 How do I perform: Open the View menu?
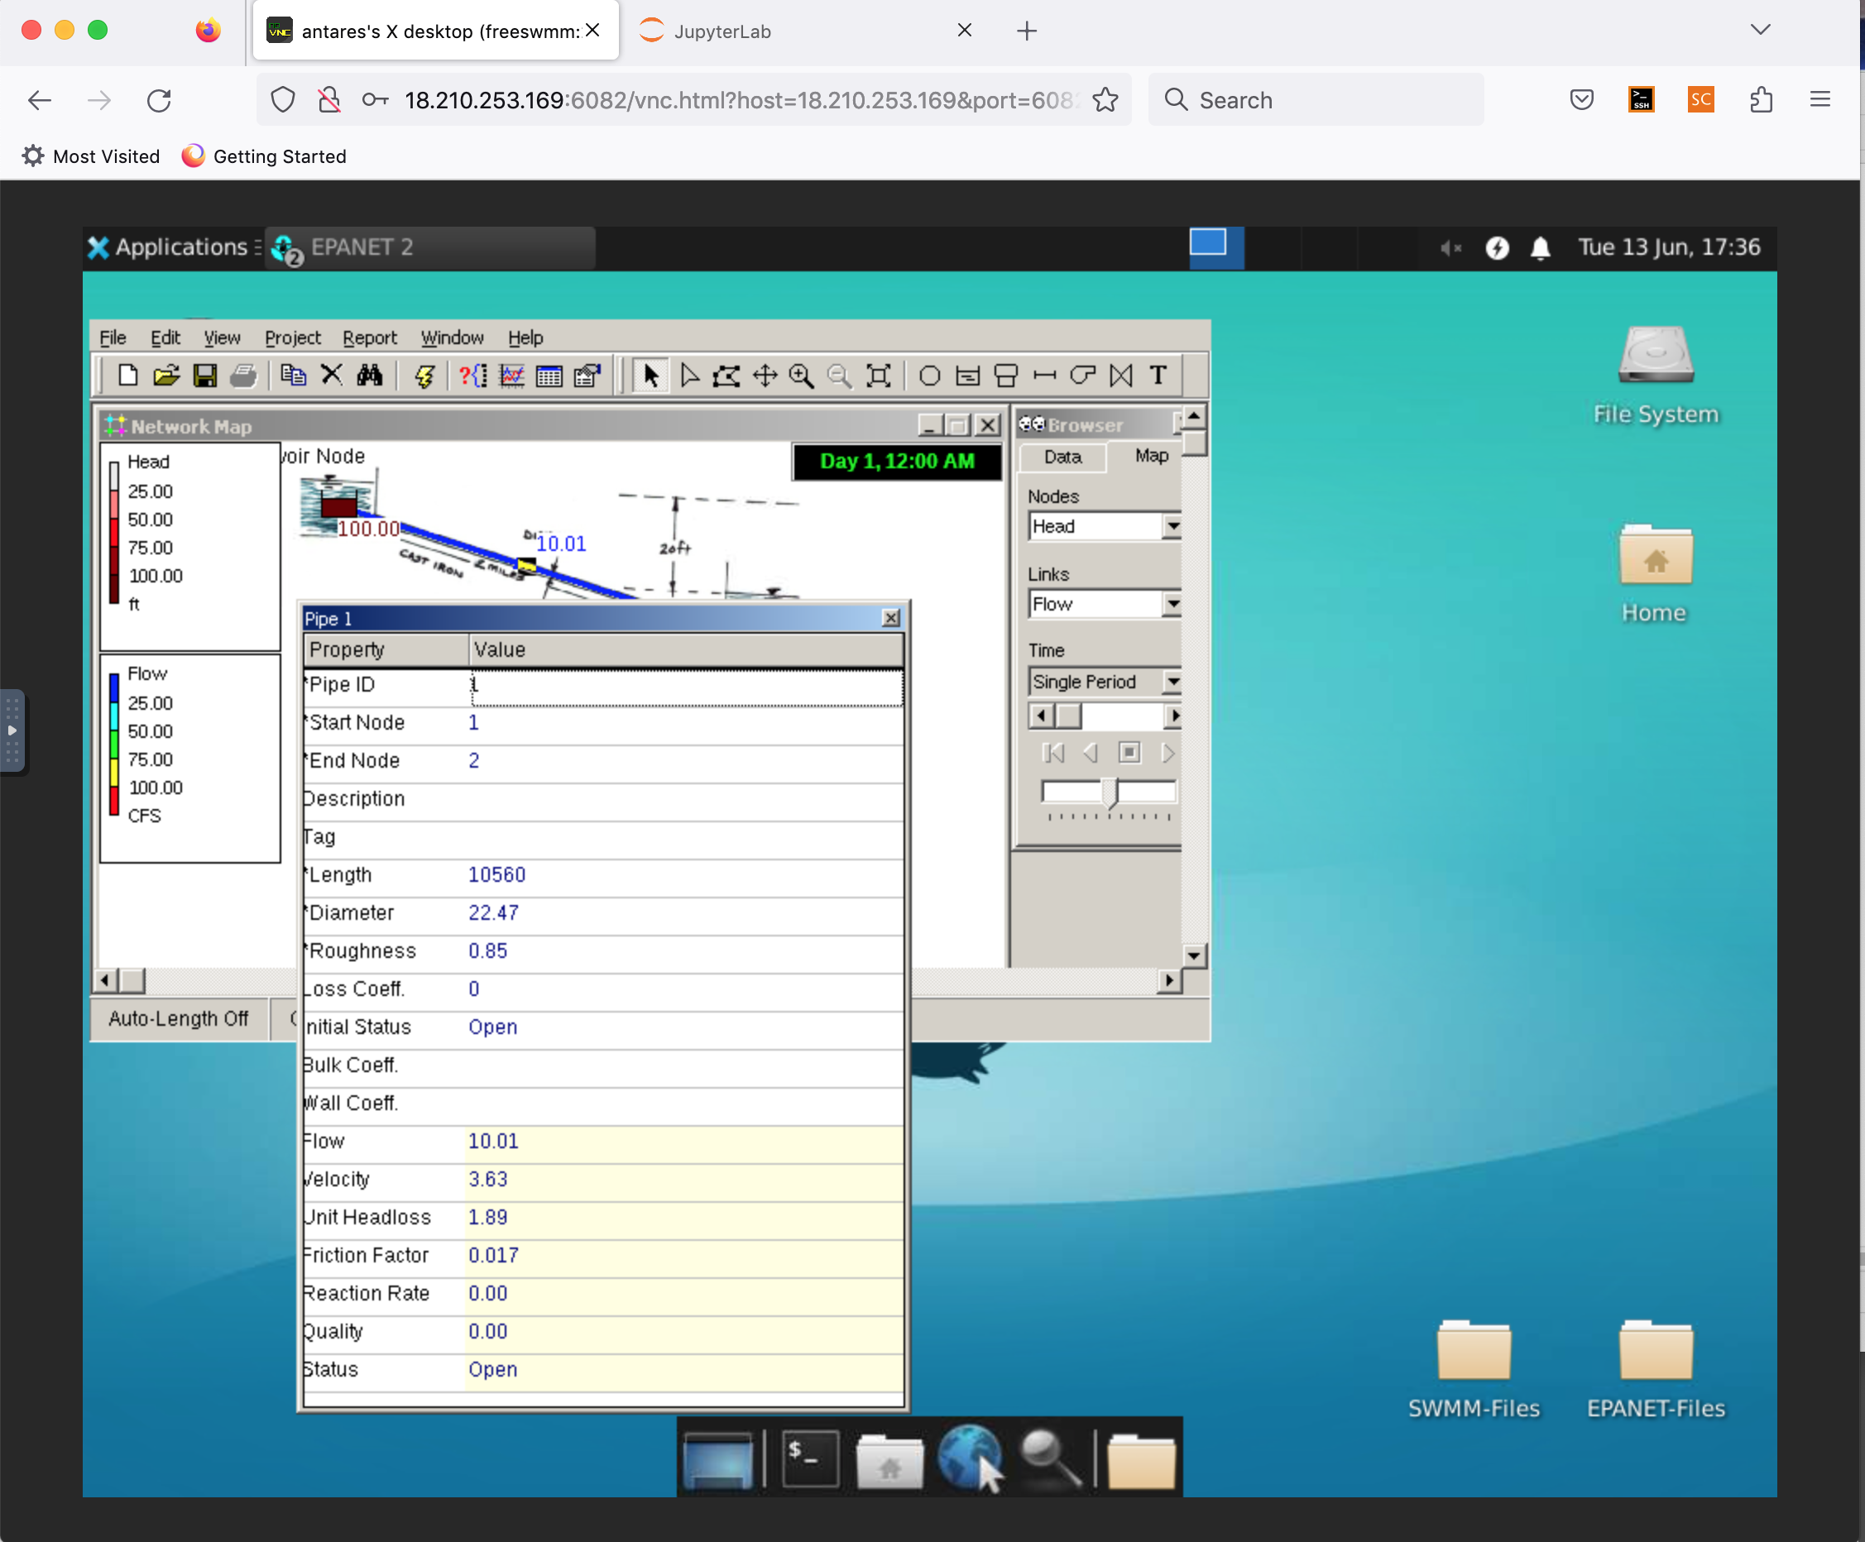[222, 338]
